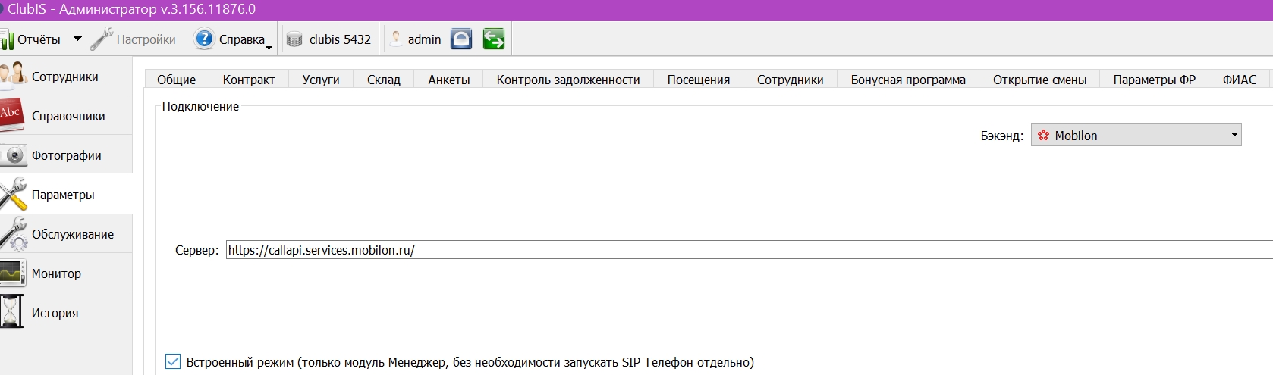Click the admin user label

pyautogui.click(x=424, y=39)
